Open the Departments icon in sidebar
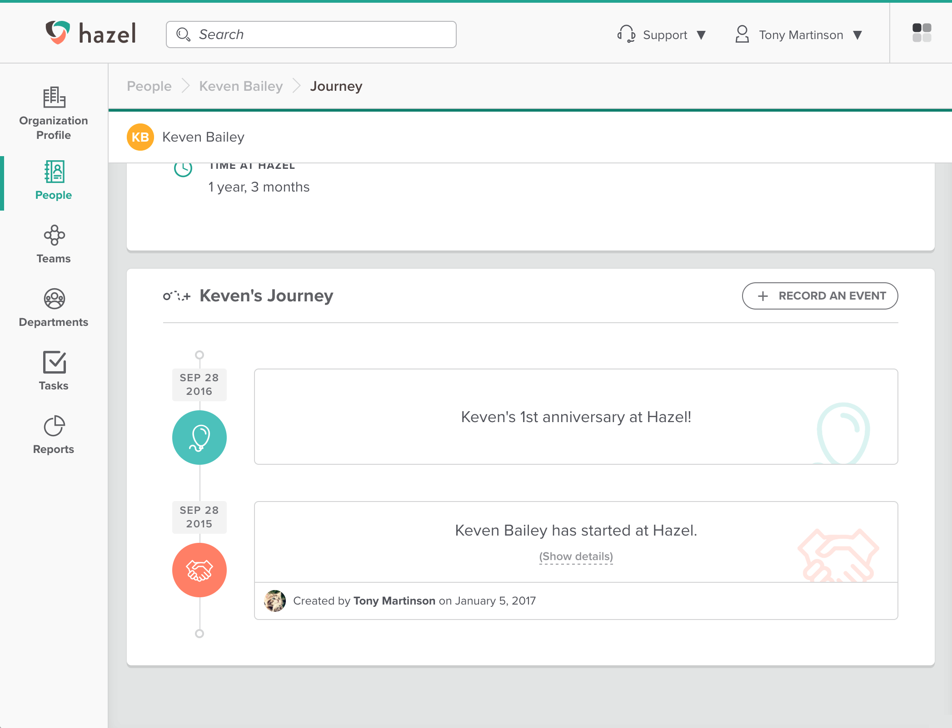952x728 pixels. (54, 299)
